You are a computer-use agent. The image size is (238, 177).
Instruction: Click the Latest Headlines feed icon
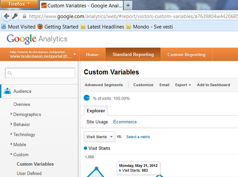[x=83, y=27]
